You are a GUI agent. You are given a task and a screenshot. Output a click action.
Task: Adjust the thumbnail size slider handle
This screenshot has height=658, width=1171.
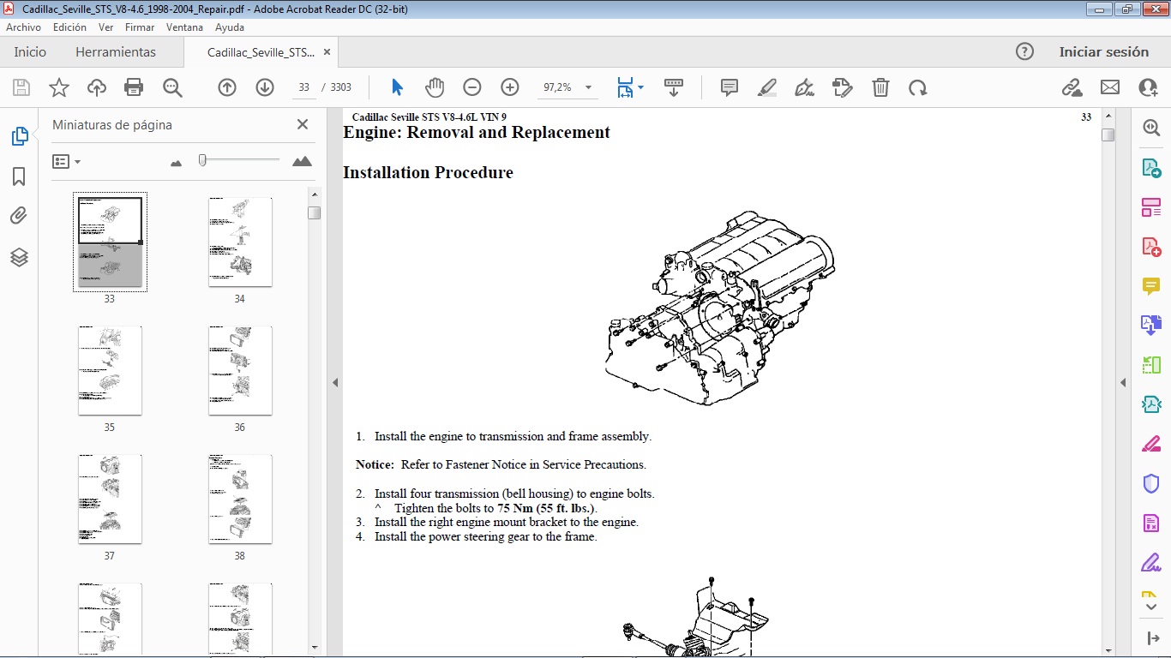pos(202,160)
